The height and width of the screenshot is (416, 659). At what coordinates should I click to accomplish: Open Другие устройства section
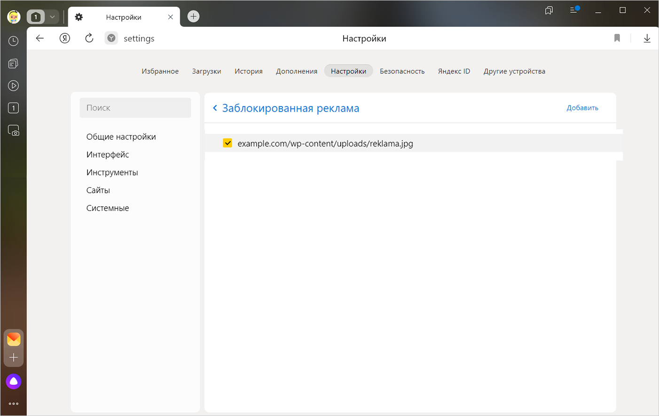(x=514, y=71)
